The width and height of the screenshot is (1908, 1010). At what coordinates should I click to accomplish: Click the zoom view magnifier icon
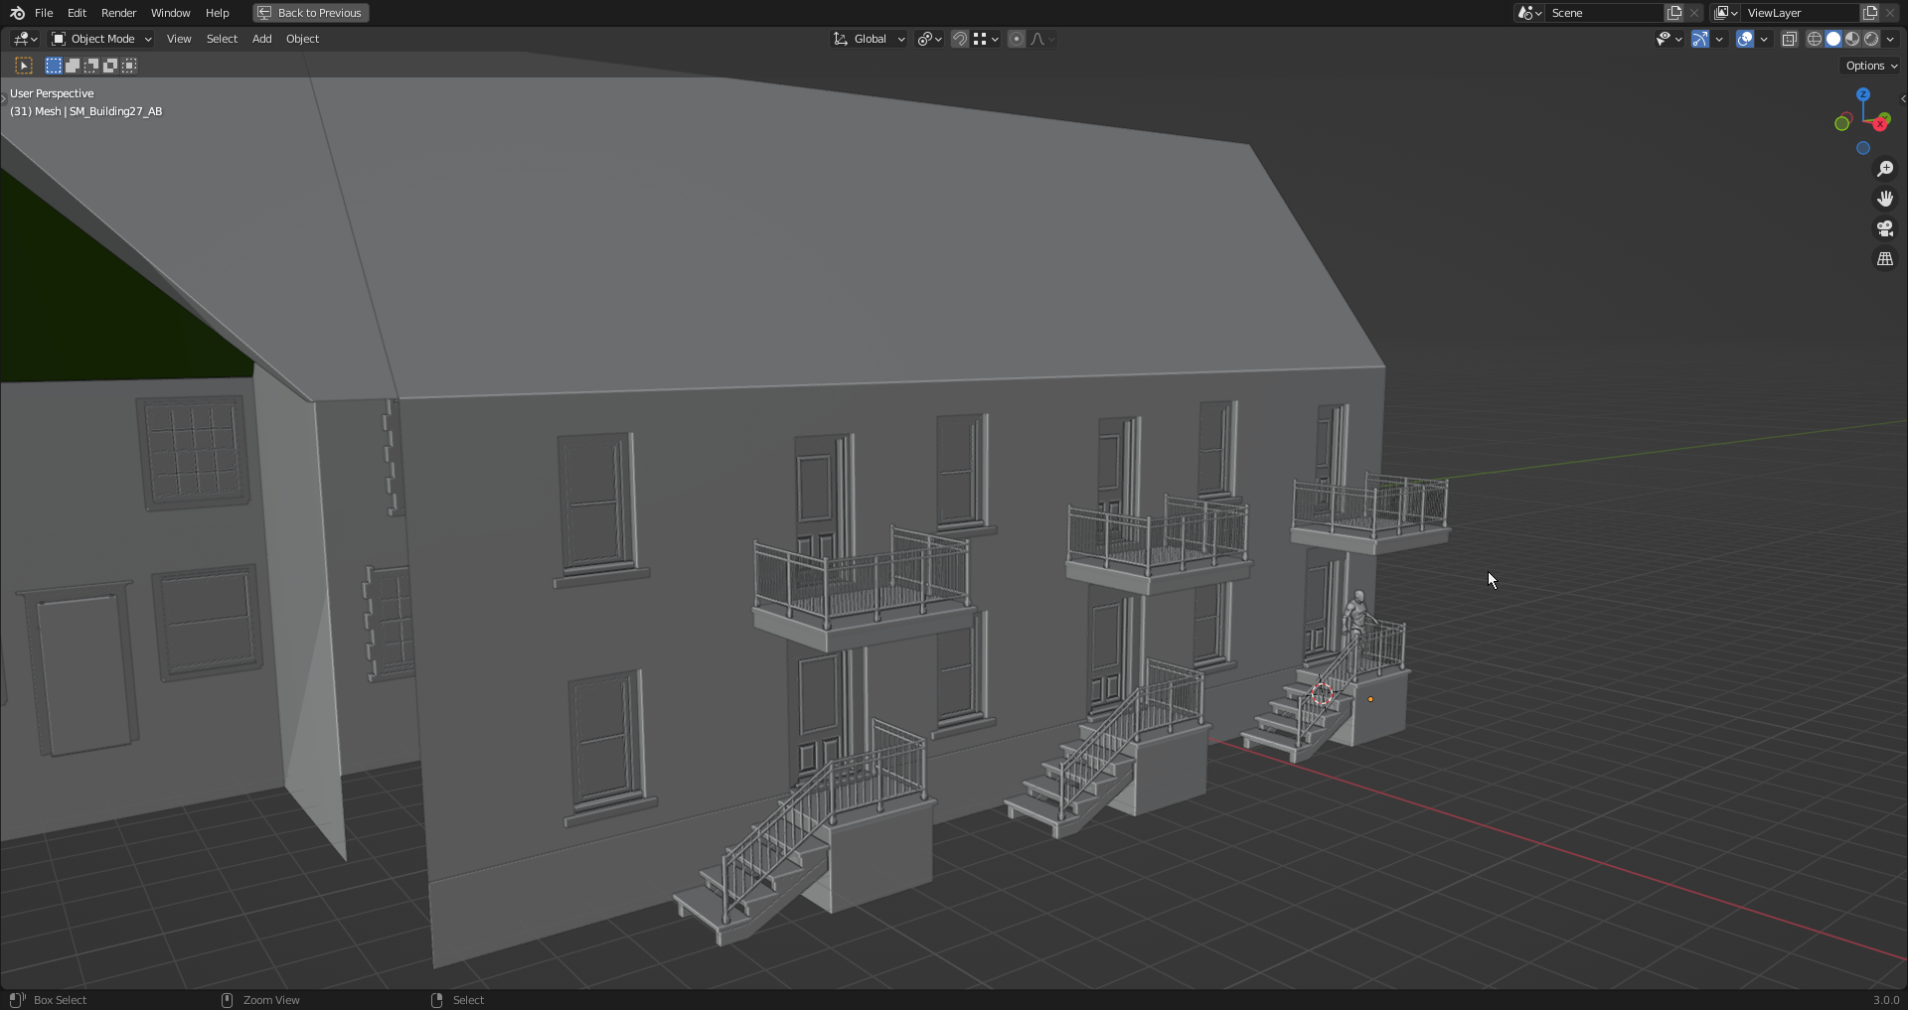(1884, 169)
